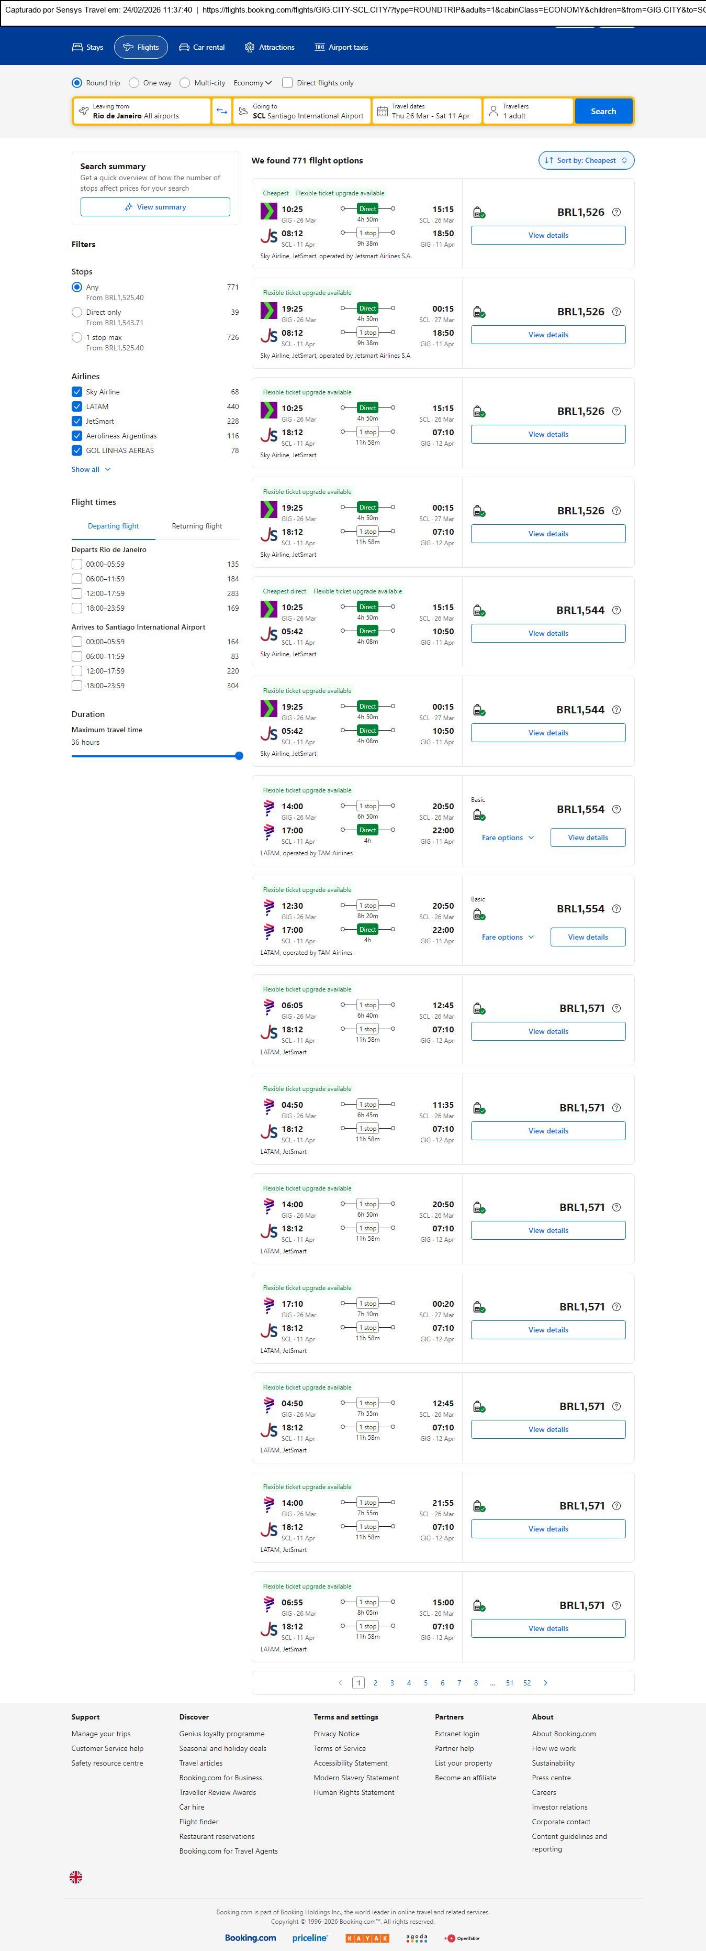Select Direct only stops filter

(76, 312)
